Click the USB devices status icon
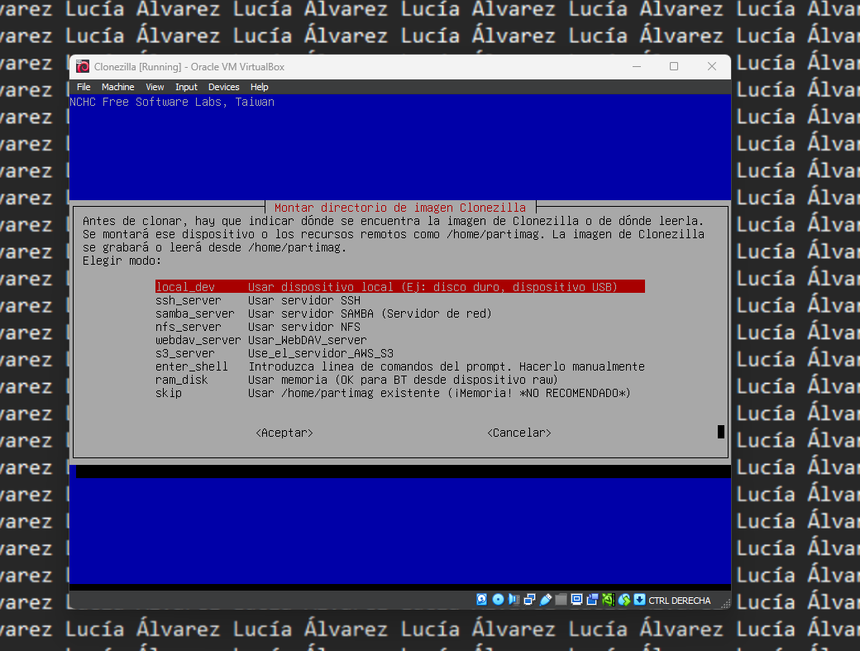Viewport: 860px width, 651px height. click(x=546, y=600)
